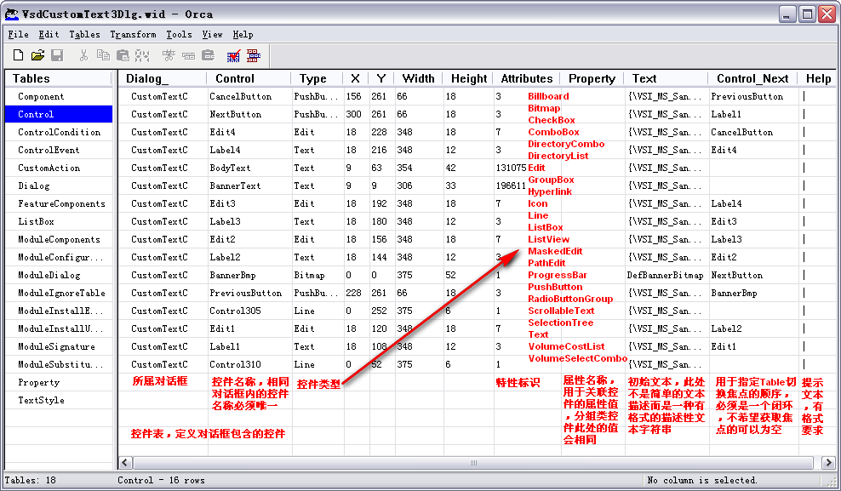
Task: Click the Cut Row toolbar icon
Action: pos(169,55)
